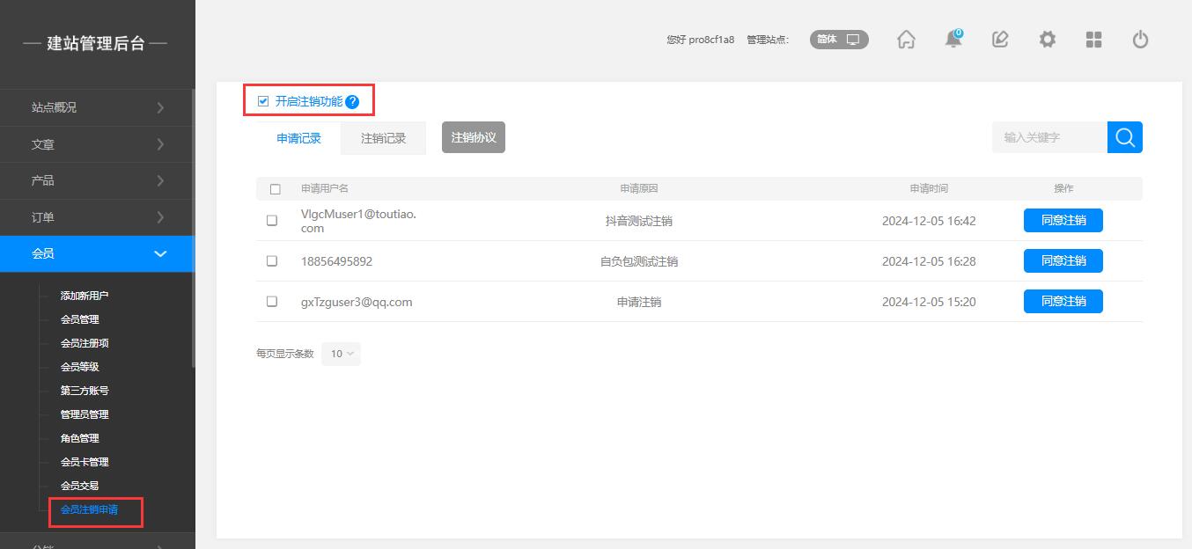Tick checkbox for gxTzguser3@qq.com row
The height and width of the screenshot is (549, 1192).
click(272, 302)
